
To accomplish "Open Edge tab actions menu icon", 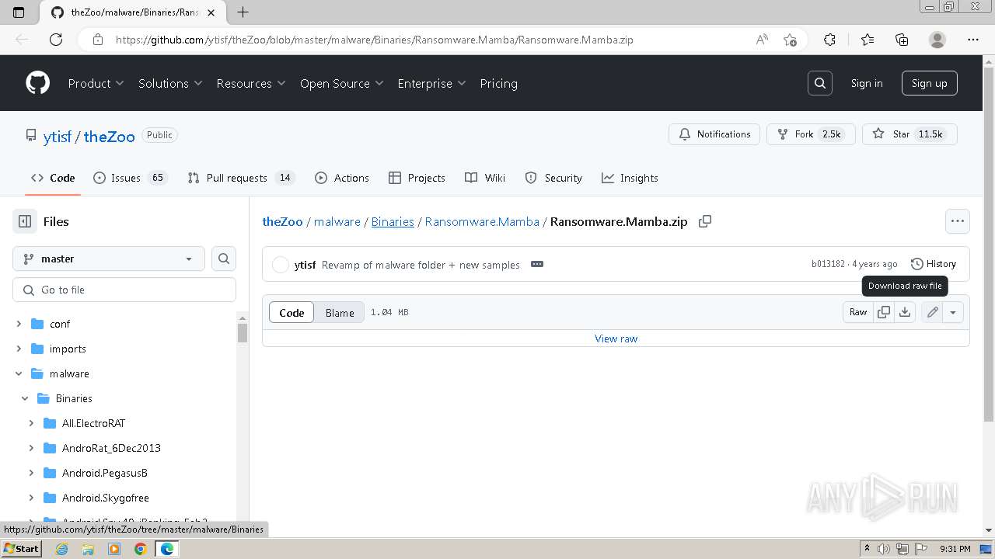I will (x=19, y=12).
